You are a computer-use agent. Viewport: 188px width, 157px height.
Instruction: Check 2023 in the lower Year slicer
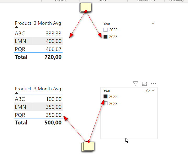[x=105, y=103]
